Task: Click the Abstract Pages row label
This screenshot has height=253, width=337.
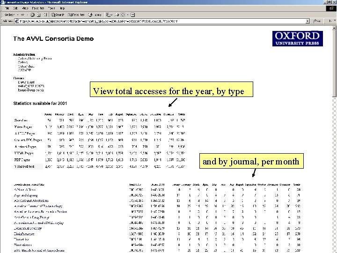Action: (25, 147)
